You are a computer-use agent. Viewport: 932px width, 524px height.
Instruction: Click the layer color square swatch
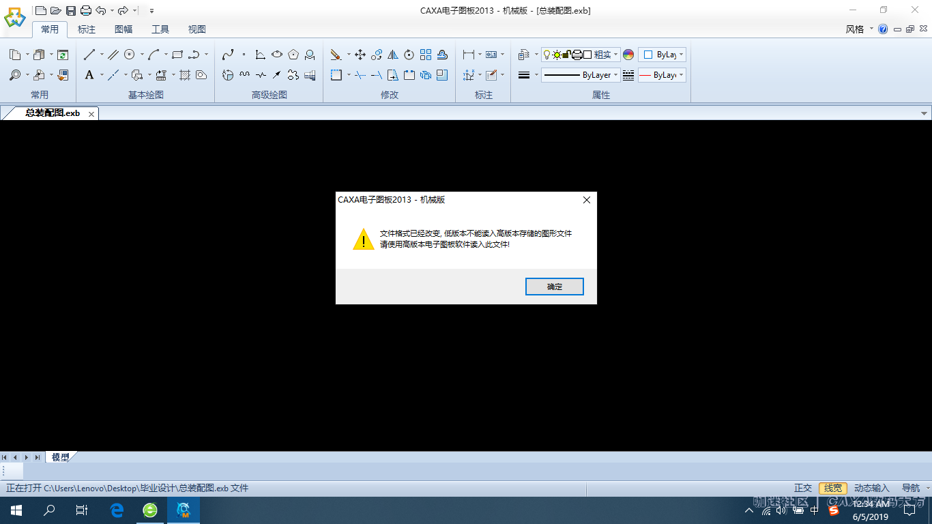(587, 55)
